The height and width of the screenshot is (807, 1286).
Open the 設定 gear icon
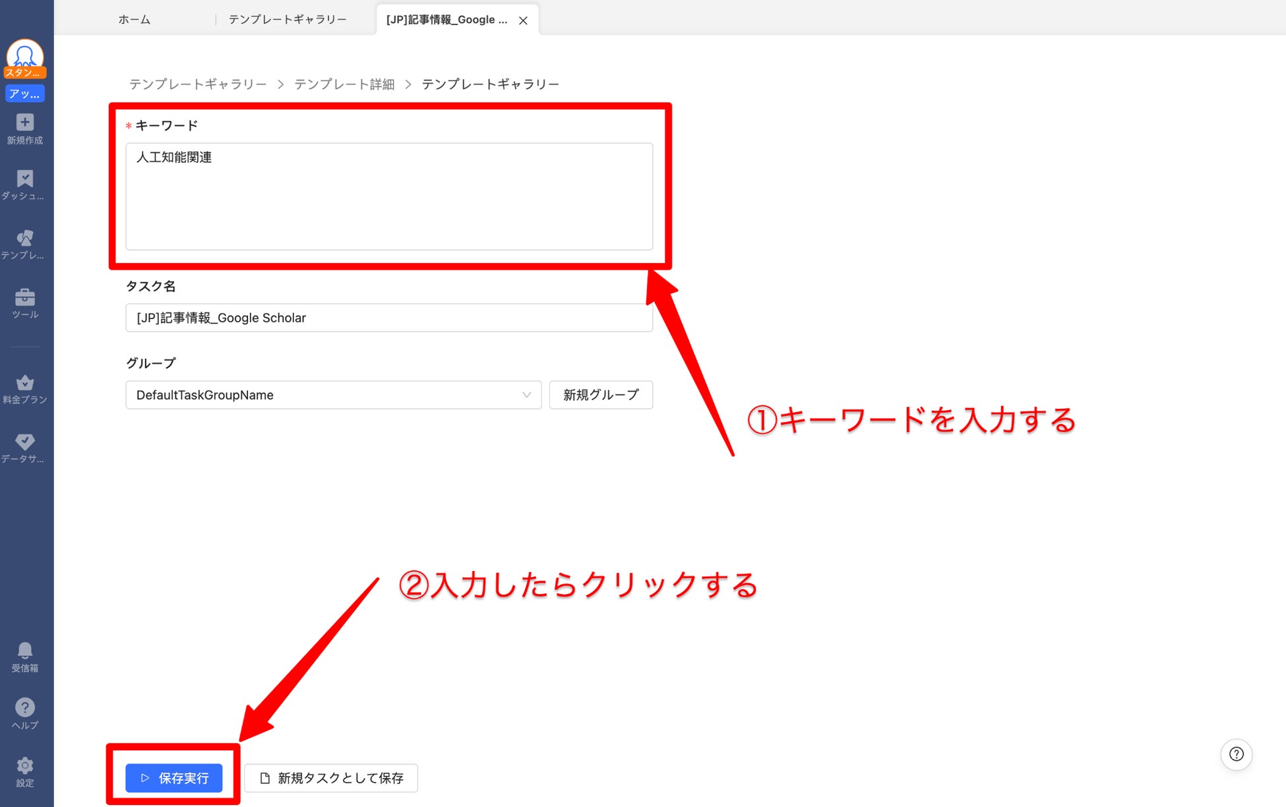pos(25,766)
